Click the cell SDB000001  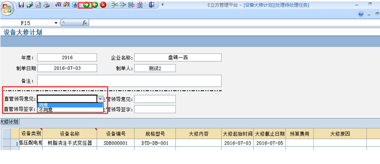(x=115, y=143)
